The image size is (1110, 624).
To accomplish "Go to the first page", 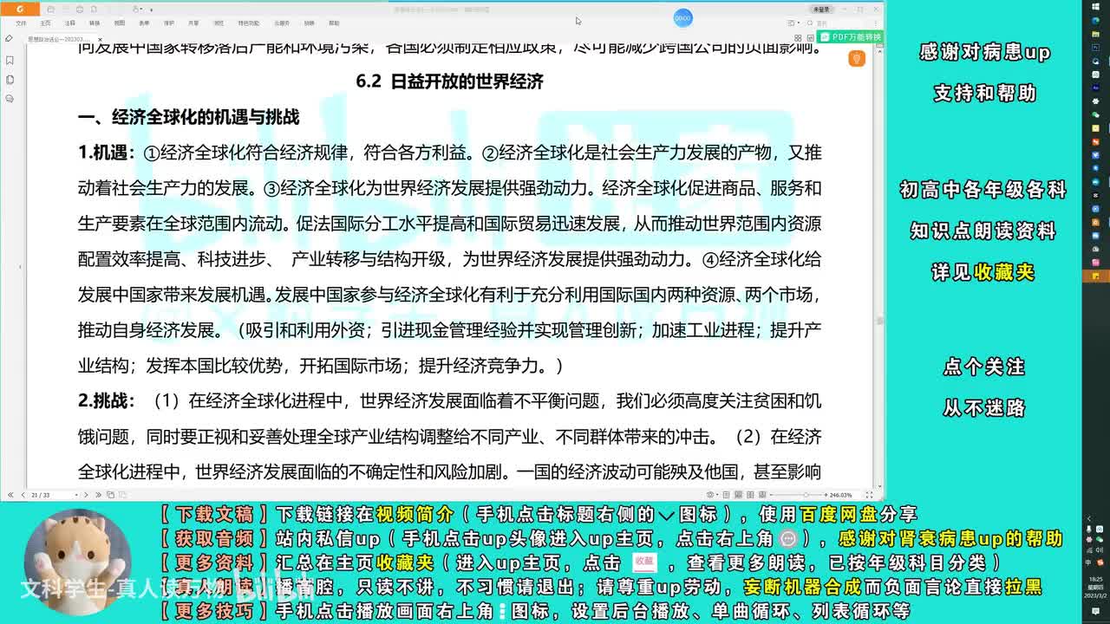I will [x=10, y=495].
